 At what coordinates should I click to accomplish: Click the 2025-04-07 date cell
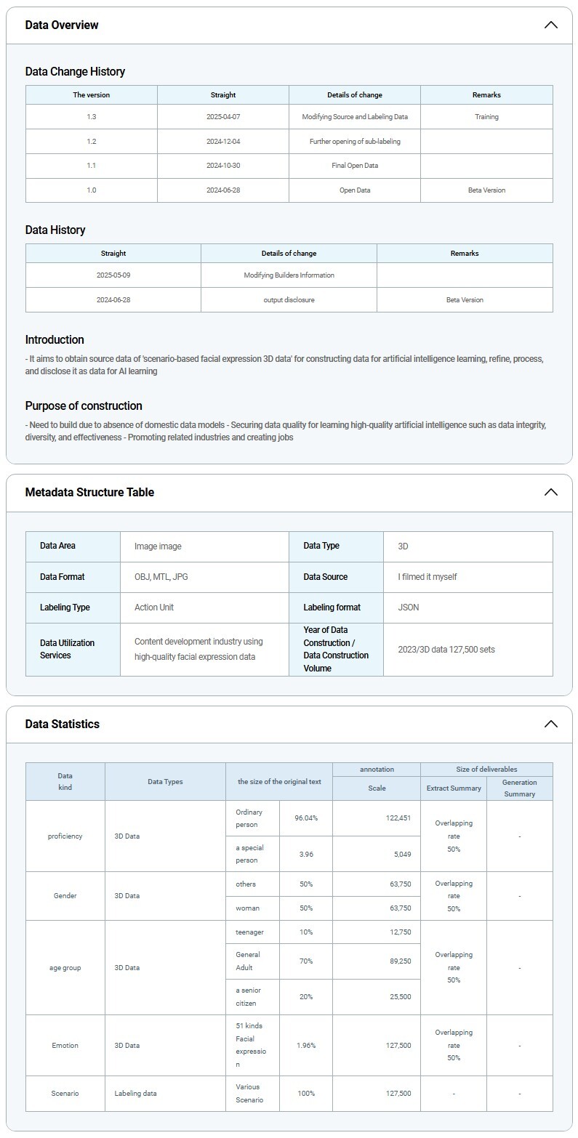223,117
